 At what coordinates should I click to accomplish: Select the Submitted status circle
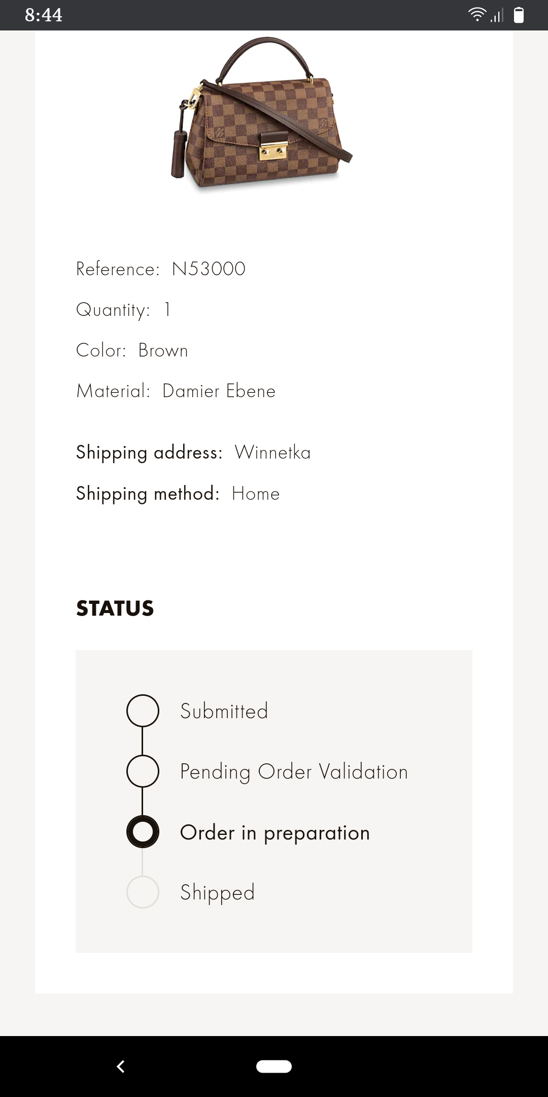(143, 711)
